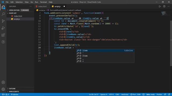Expand the NPM Scripts section

pyautogui.click(x=8, y=91)
